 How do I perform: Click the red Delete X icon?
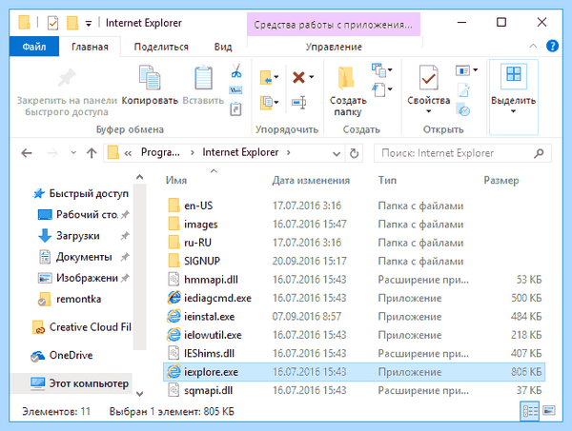298,77
